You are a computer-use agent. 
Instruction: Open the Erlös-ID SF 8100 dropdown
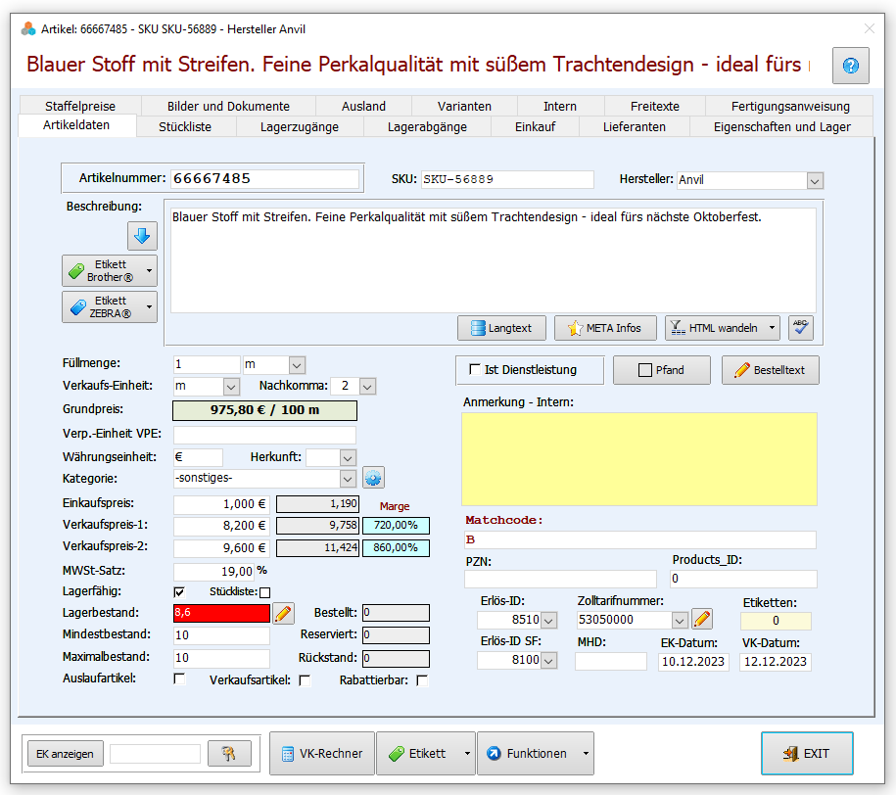[x=548, y=661]
